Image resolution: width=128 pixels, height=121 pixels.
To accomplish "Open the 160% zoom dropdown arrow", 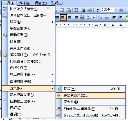I will (116, 10).
